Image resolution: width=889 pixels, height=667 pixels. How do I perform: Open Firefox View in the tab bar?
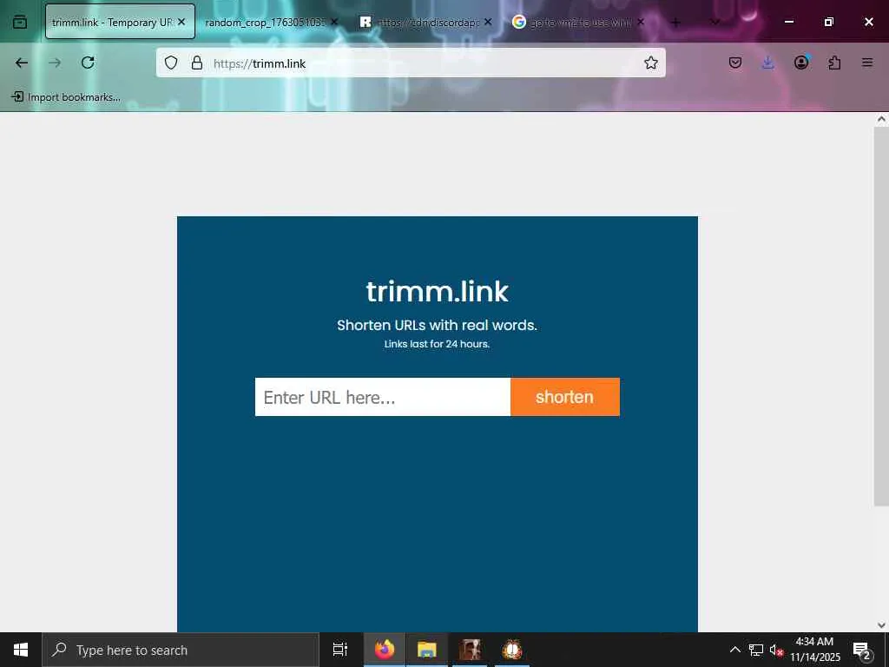(x=20, y=22)
